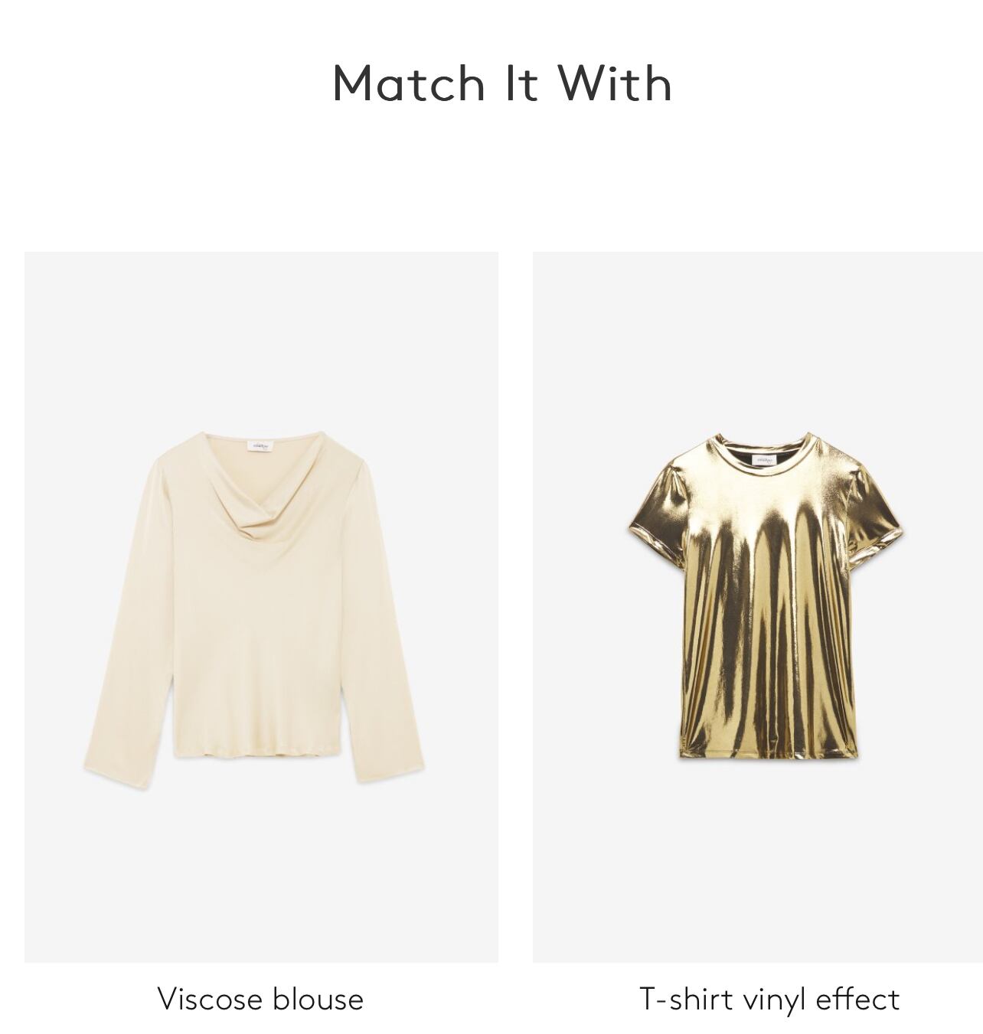Open the gold T-shirt product image
The image size is (983, 1034).
point(758,607)
